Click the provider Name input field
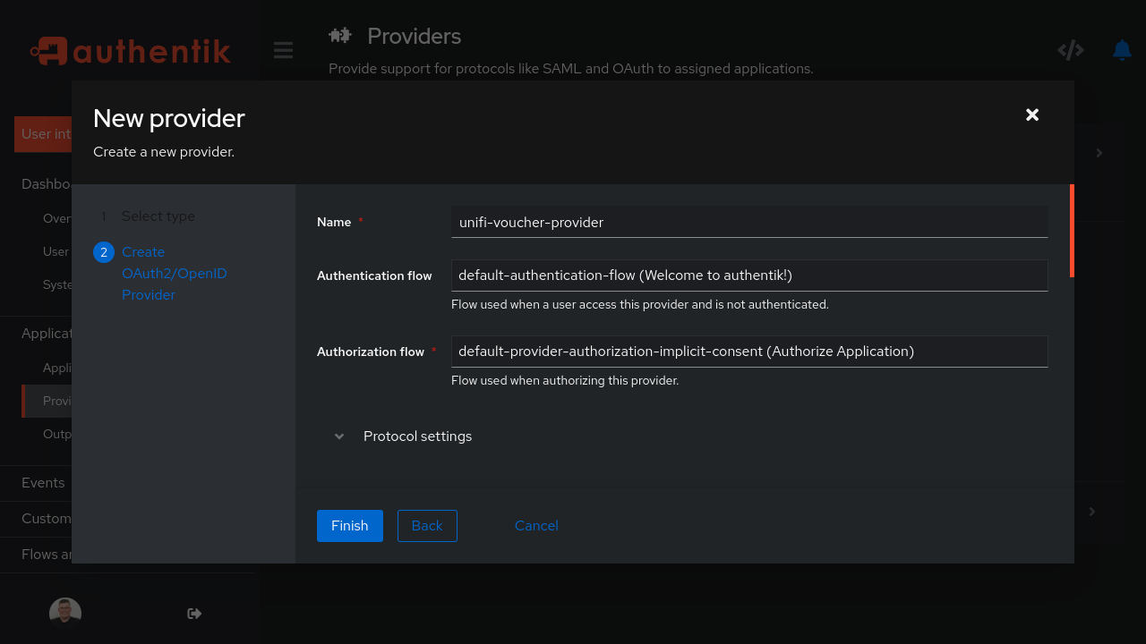Screen dimensions: 1146x644 point(749,222)
